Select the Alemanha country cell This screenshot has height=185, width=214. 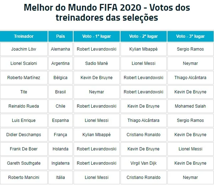(60, 49)
